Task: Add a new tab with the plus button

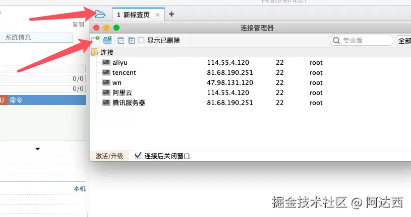Action: (x=171, y=14)
